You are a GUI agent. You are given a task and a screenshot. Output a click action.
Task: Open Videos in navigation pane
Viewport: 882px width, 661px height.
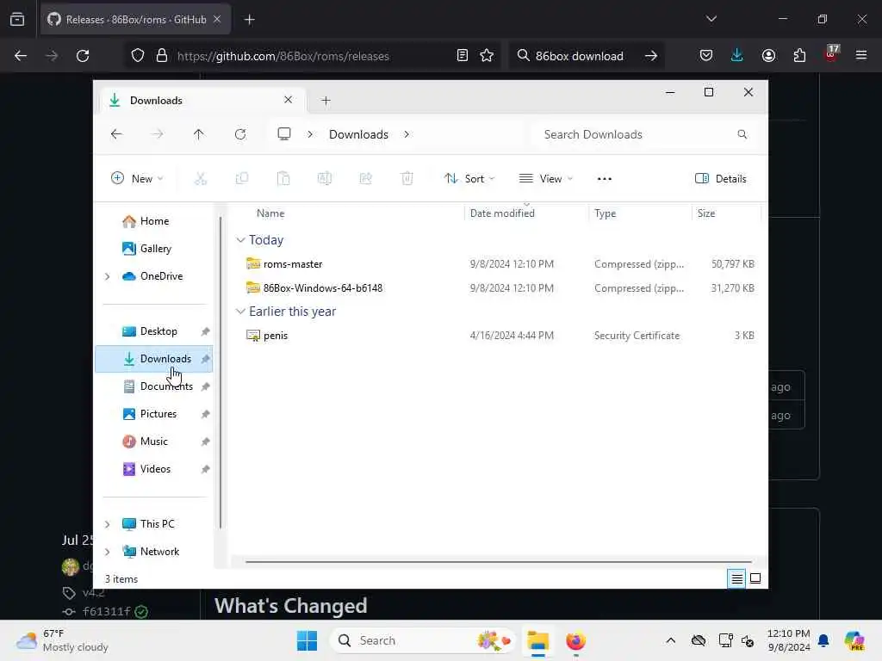coord(154,469)
